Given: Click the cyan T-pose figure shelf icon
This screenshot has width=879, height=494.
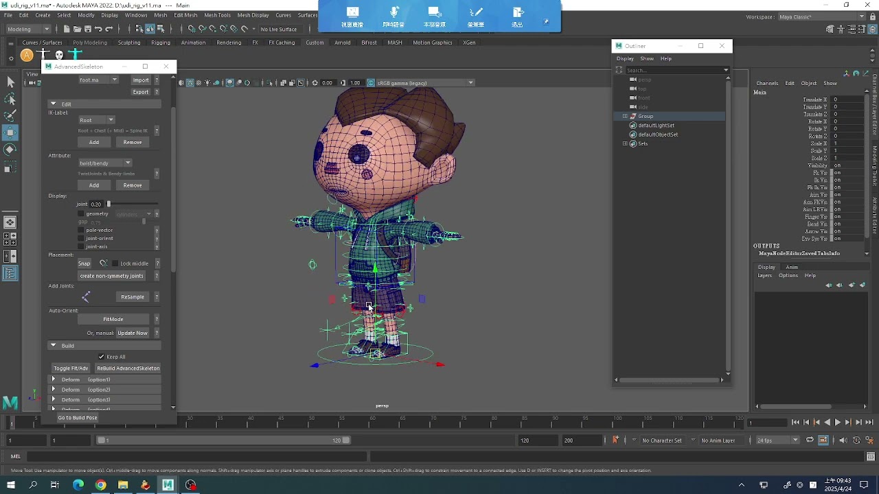Looking at the screenshot, I should pos(76,55).
